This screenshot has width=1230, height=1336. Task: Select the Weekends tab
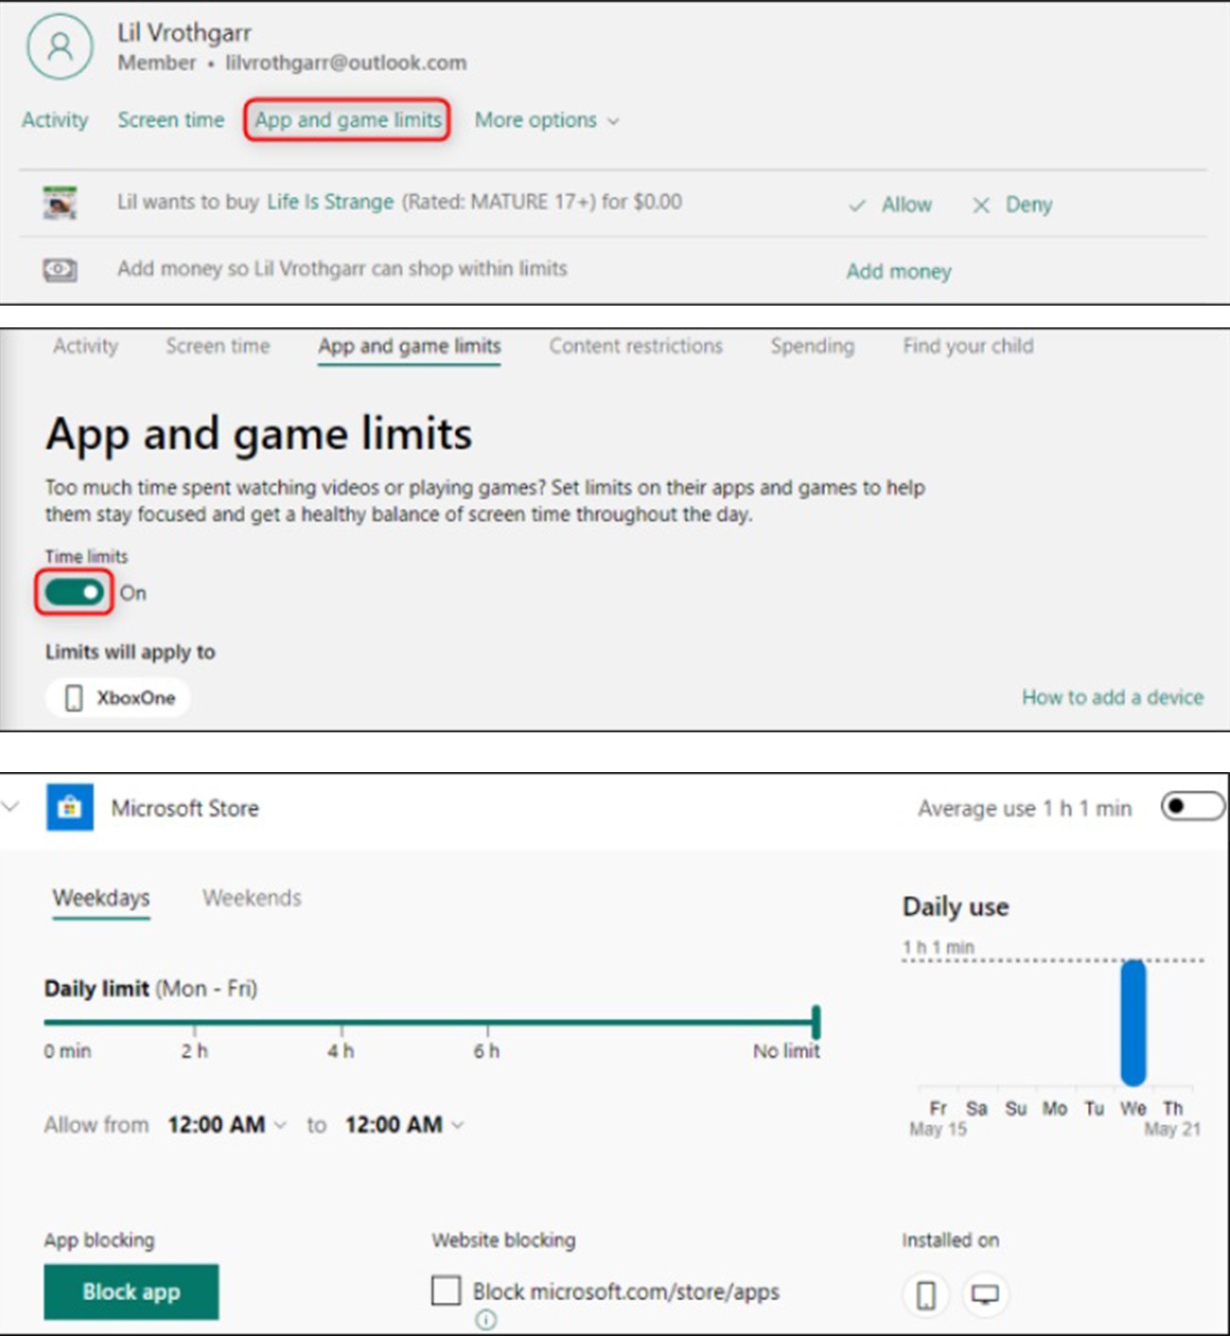point(252,898)
